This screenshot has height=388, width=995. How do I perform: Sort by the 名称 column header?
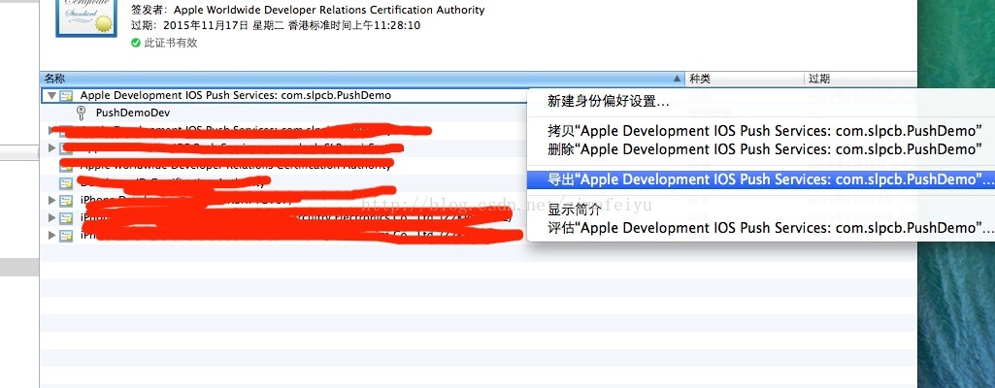363,80
